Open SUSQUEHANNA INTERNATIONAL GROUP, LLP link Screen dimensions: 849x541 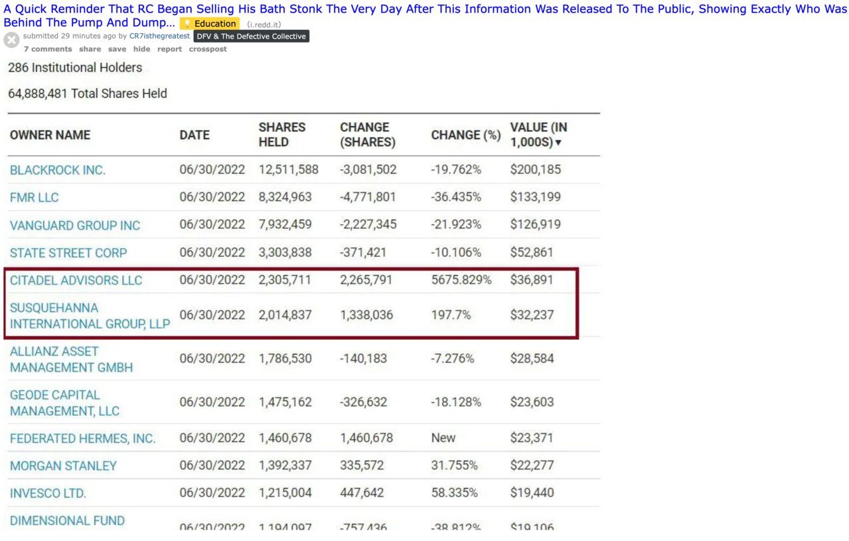90,316
